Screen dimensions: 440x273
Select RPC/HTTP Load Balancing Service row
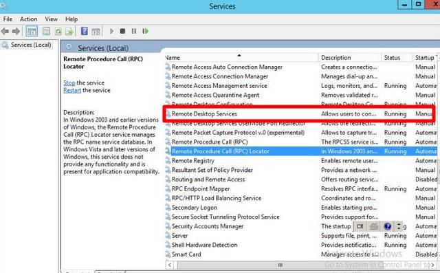[301, 198]
